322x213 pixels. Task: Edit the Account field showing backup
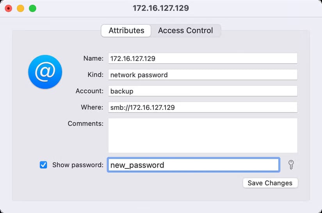(203, 91)
